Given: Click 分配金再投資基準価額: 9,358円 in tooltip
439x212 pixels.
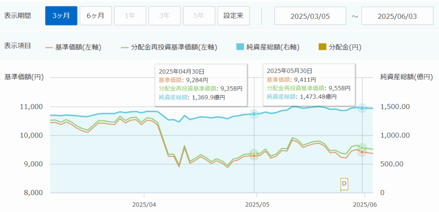Looking at the screenshot, I should pyautogui.click(x=201, y=89).
